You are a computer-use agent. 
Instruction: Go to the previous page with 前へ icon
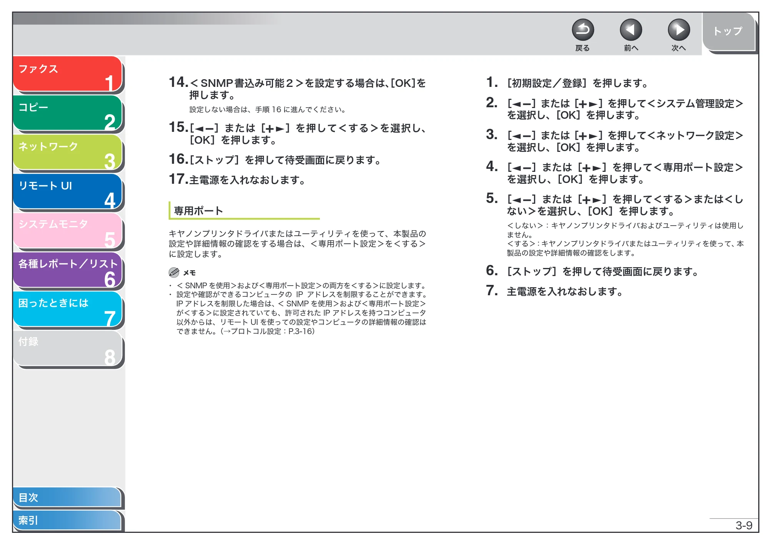pos(631,30)
